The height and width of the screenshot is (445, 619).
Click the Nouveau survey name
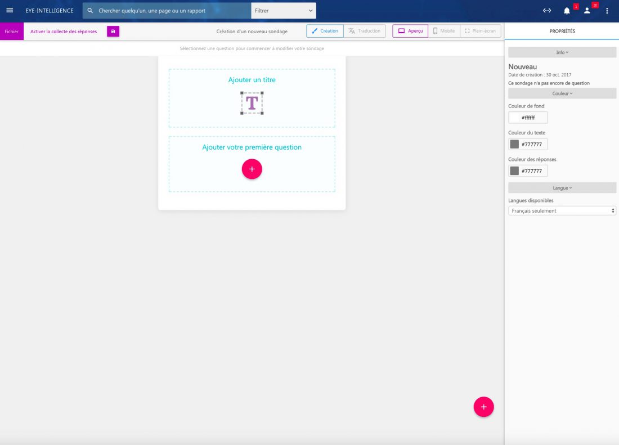[522, 67]
